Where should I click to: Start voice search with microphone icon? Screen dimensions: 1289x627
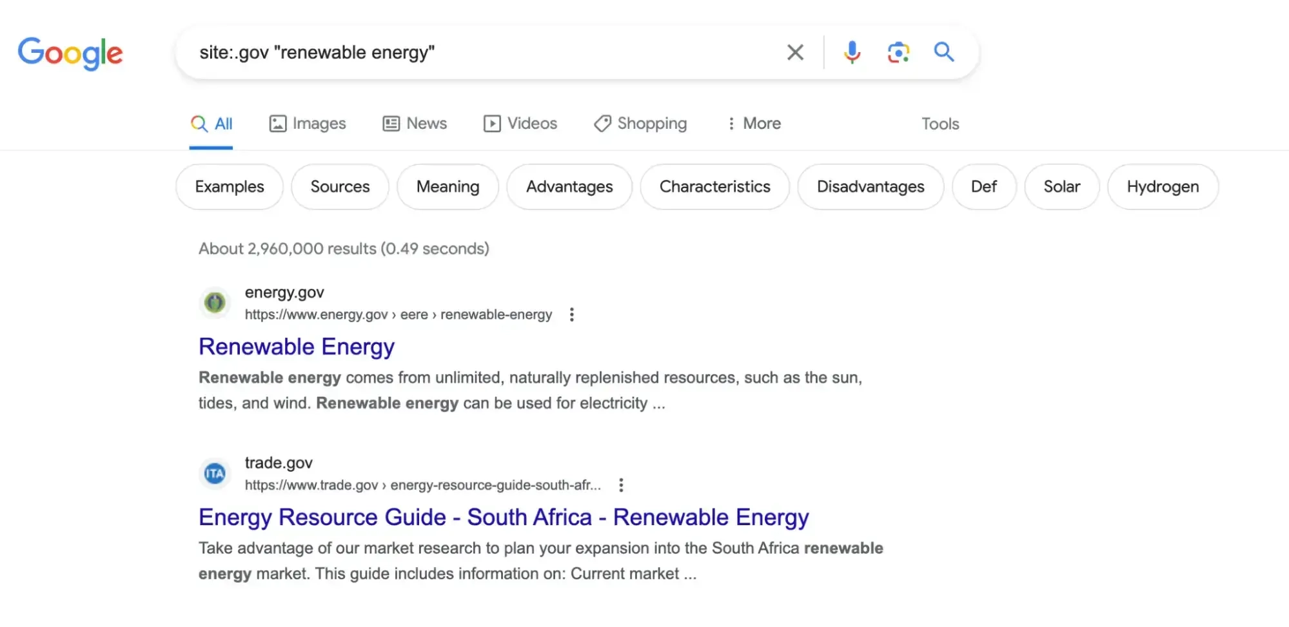pyautogui.click(x=852, y=52)
